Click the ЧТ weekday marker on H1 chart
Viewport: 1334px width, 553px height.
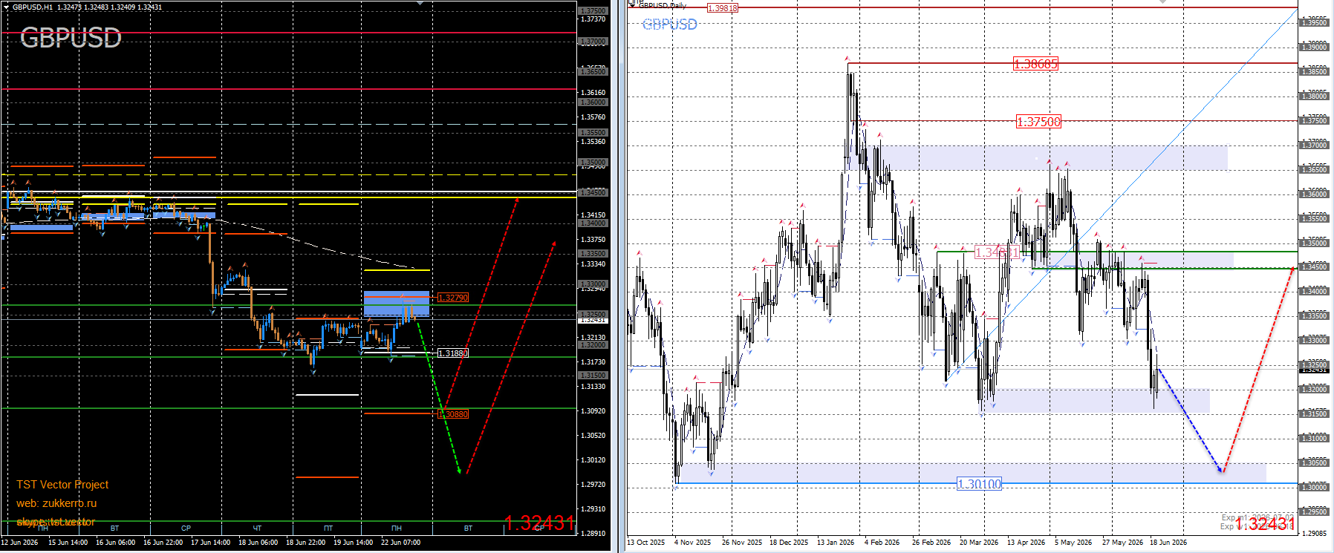pos(257,529)
